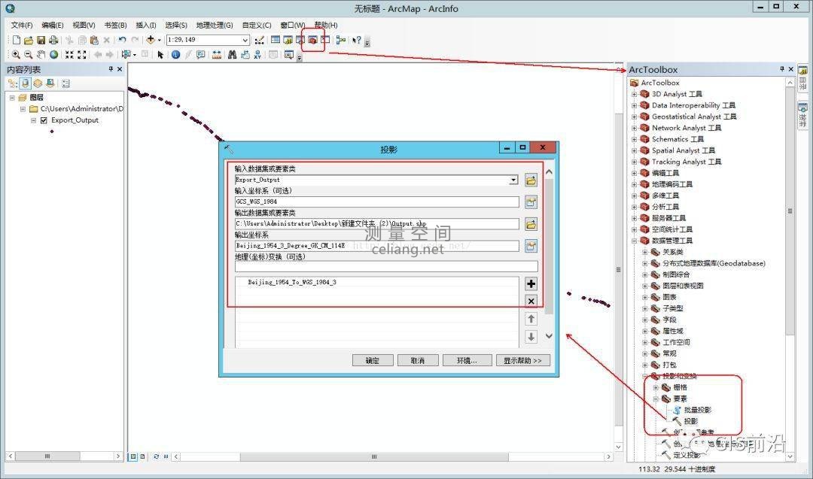Browse for output dataset location
Screen dimensions: 813x479
531,224
